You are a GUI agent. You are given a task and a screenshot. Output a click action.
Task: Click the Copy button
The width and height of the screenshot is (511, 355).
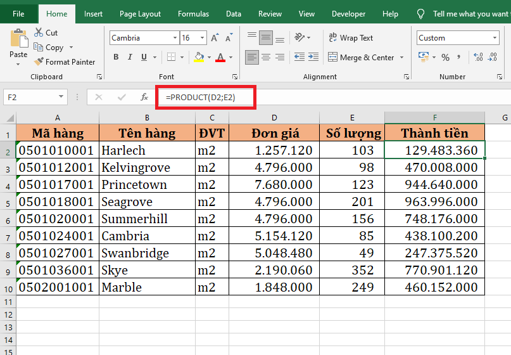(x=49, y=48)
